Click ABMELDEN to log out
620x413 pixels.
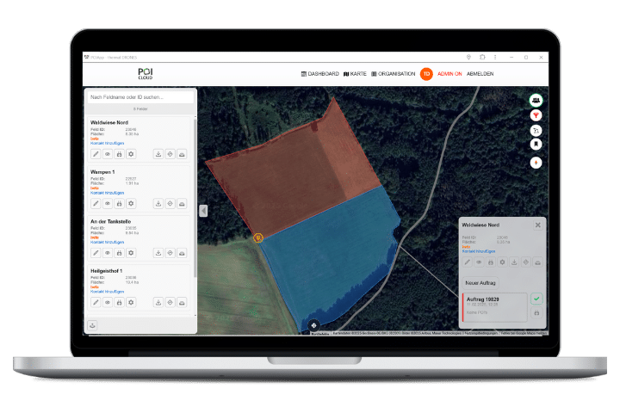[480, 74]
